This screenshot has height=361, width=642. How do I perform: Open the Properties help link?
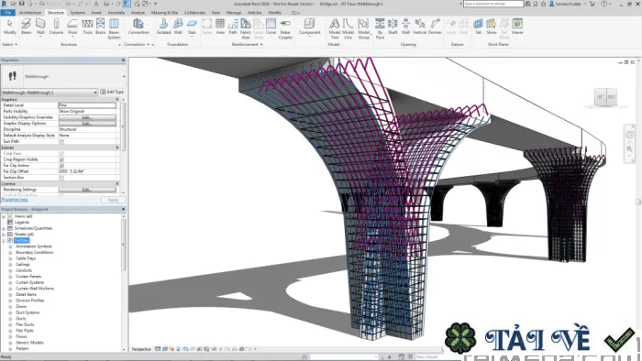pyautogui.click(x=15, y=200)
